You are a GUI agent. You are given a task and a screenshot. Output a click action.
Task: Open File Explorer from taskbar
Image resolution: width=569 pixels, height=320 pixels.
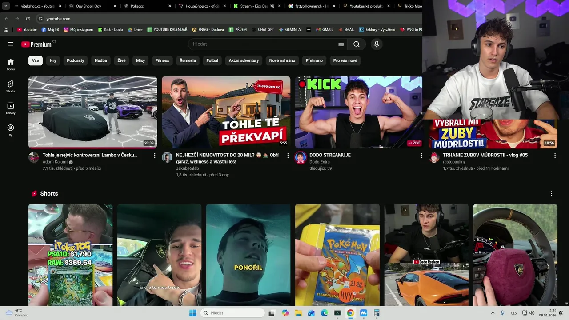pos(298,313)
